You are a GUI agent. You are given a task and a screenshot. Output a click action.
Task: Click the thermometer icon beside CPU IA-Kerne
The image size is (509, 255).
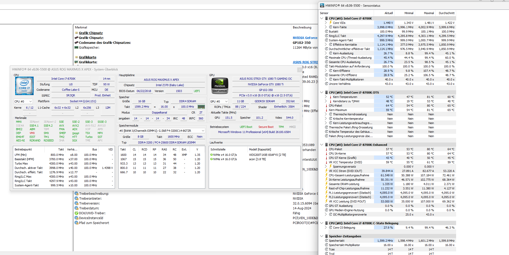tap(326, 154)
